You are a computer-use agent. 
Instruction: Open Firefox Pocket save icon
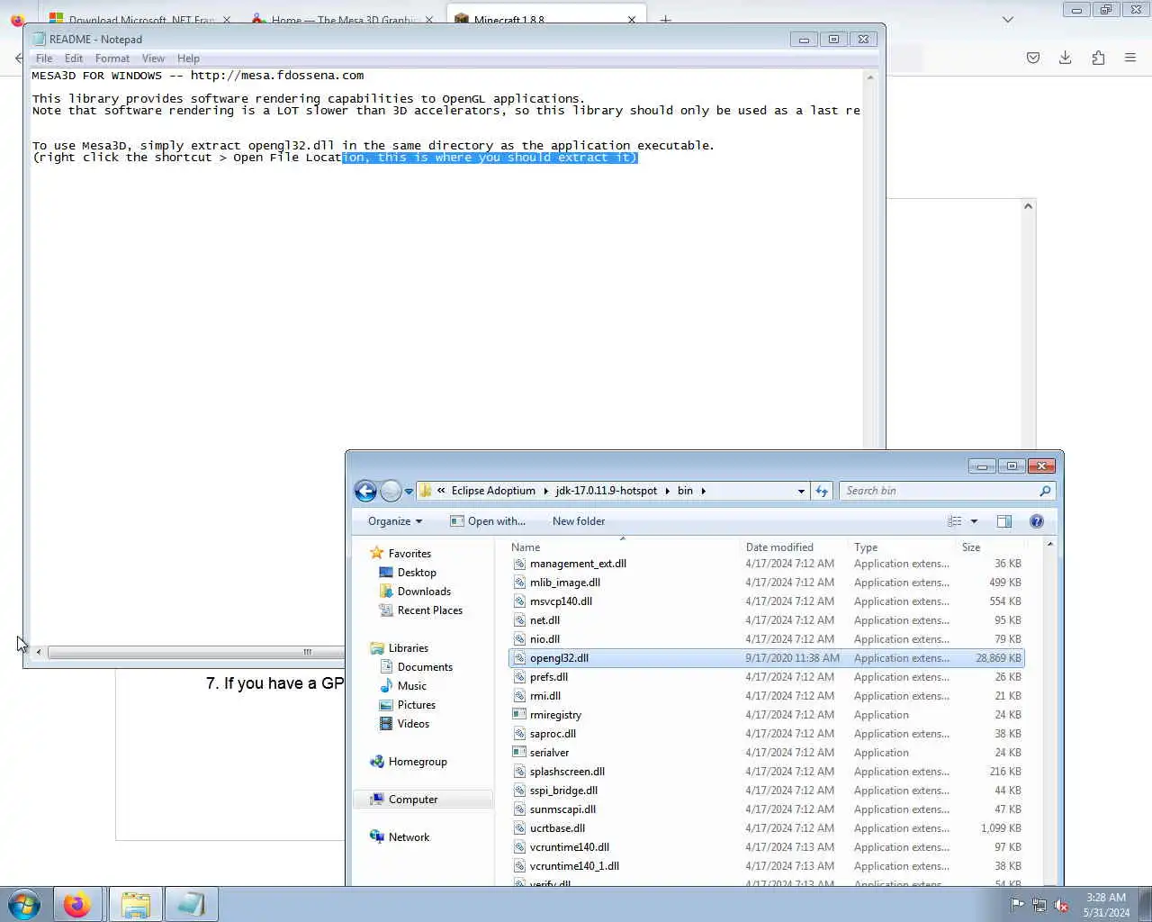[1033, 58]
